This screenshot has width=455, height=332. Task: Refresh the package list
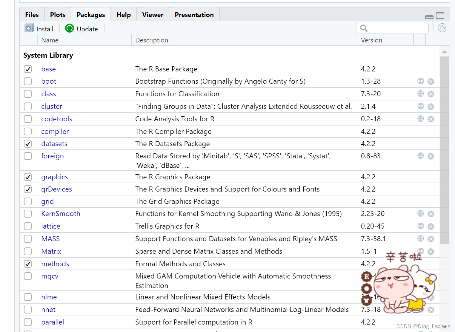[x=442, y=28]
